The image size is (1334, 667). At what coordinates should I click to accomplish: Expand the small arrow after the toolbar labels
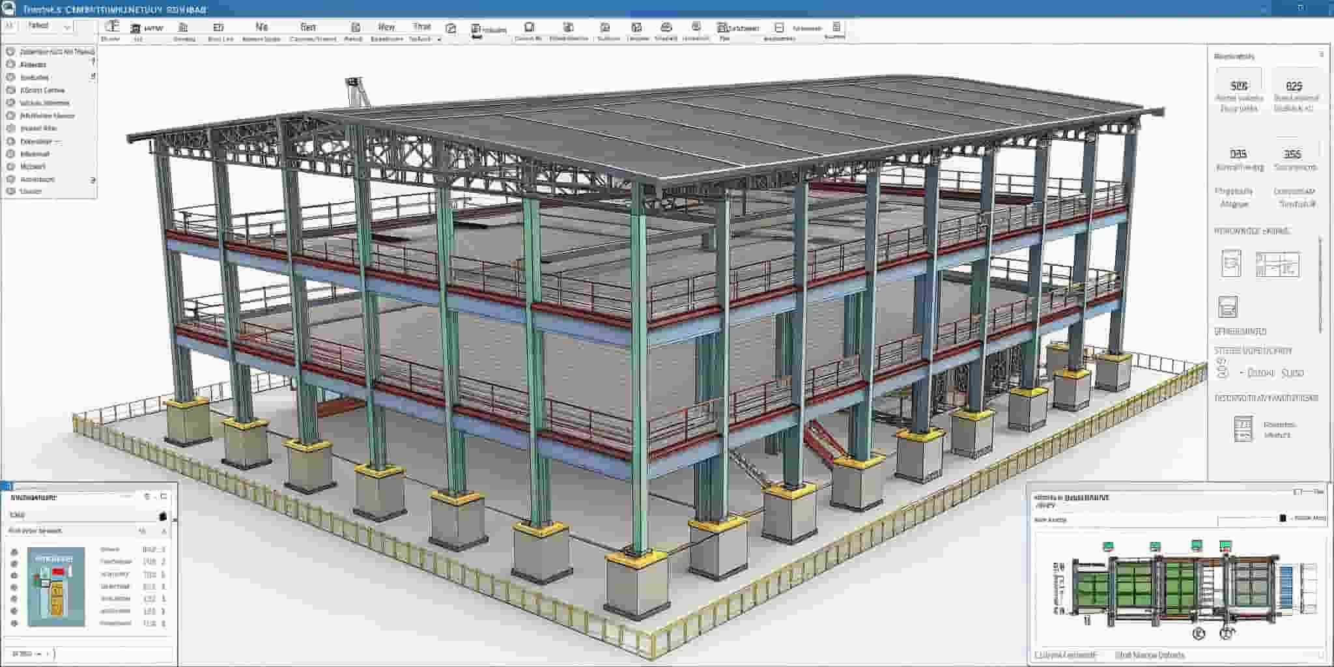click(439, 40)
